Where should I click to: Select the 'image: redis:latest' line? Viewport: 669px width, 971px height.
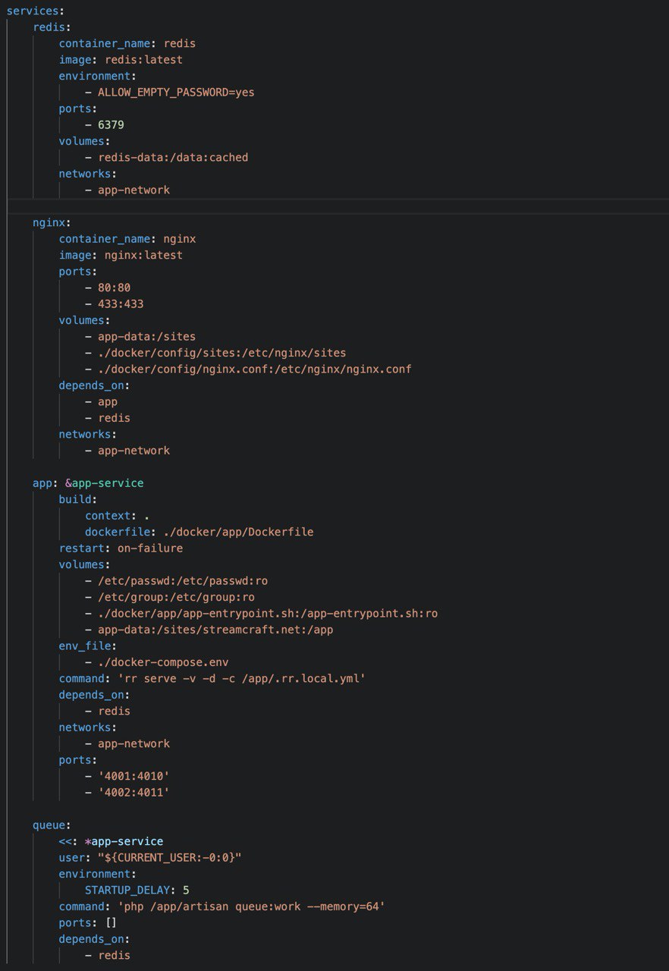[x=121, y=59]
